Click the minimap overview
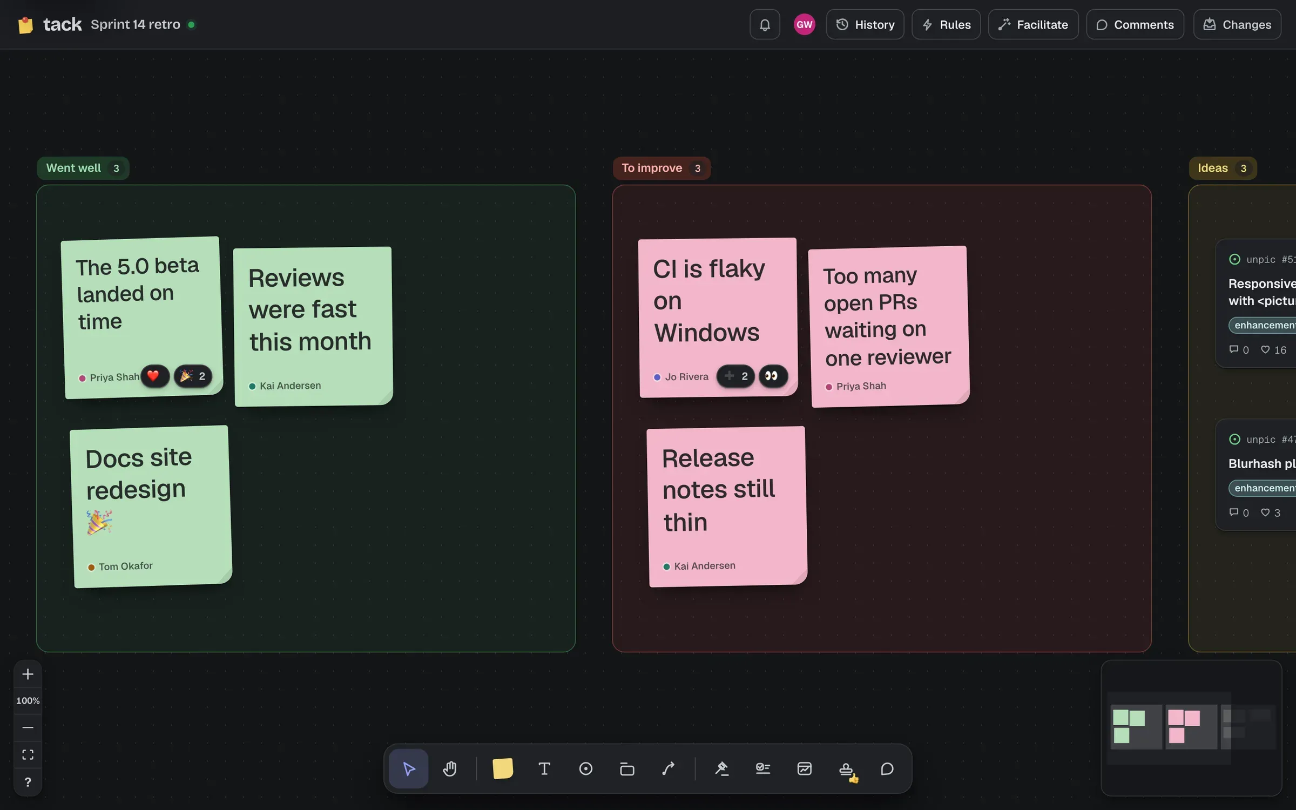Viewport: 1296px width, 810px height. tap(1191, 728)
